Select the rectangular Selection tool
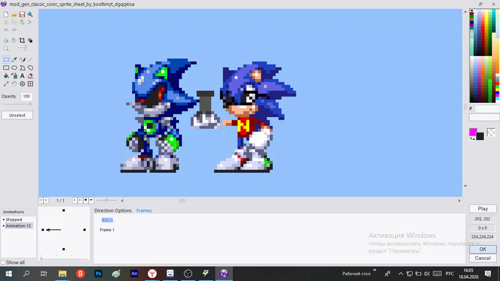Screen dimensions: 500x281 pos(6,59)
